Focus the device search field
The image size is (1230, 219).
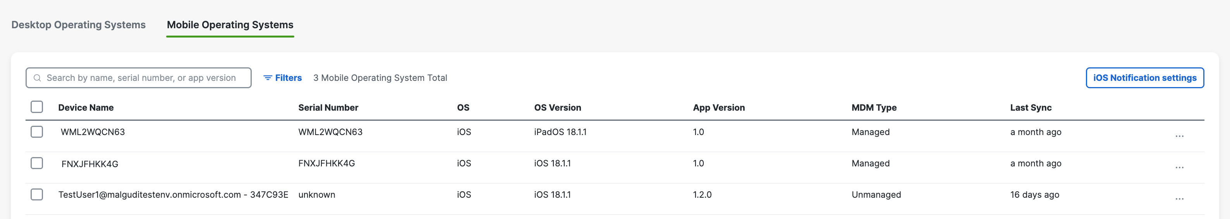pos(139,78)
